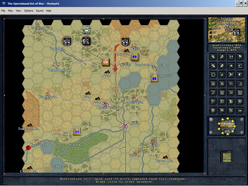This screenshot has height=186, width=248.
Task: Click the Operational Art of War emblem
Action: click(x=227, y=126)
